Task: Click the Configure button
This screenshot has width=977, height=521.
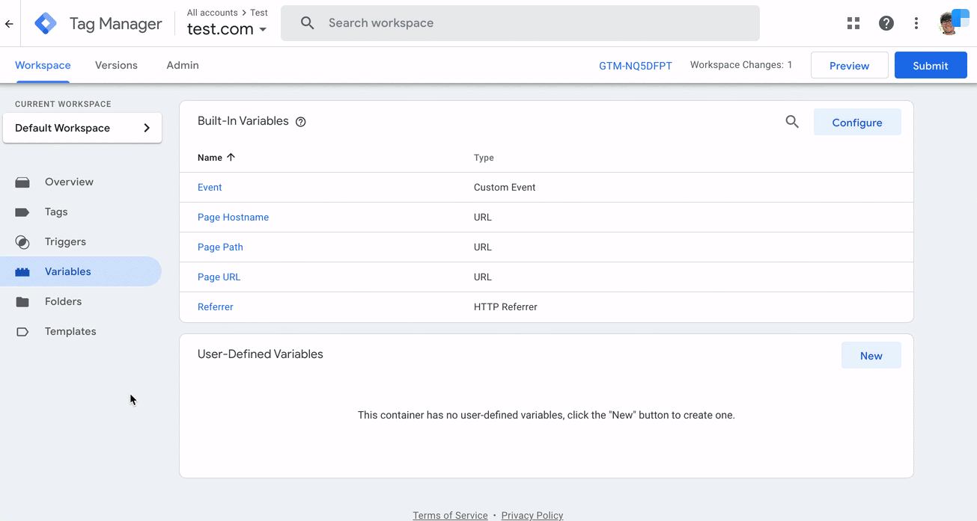Action: [x=857, y=123]
